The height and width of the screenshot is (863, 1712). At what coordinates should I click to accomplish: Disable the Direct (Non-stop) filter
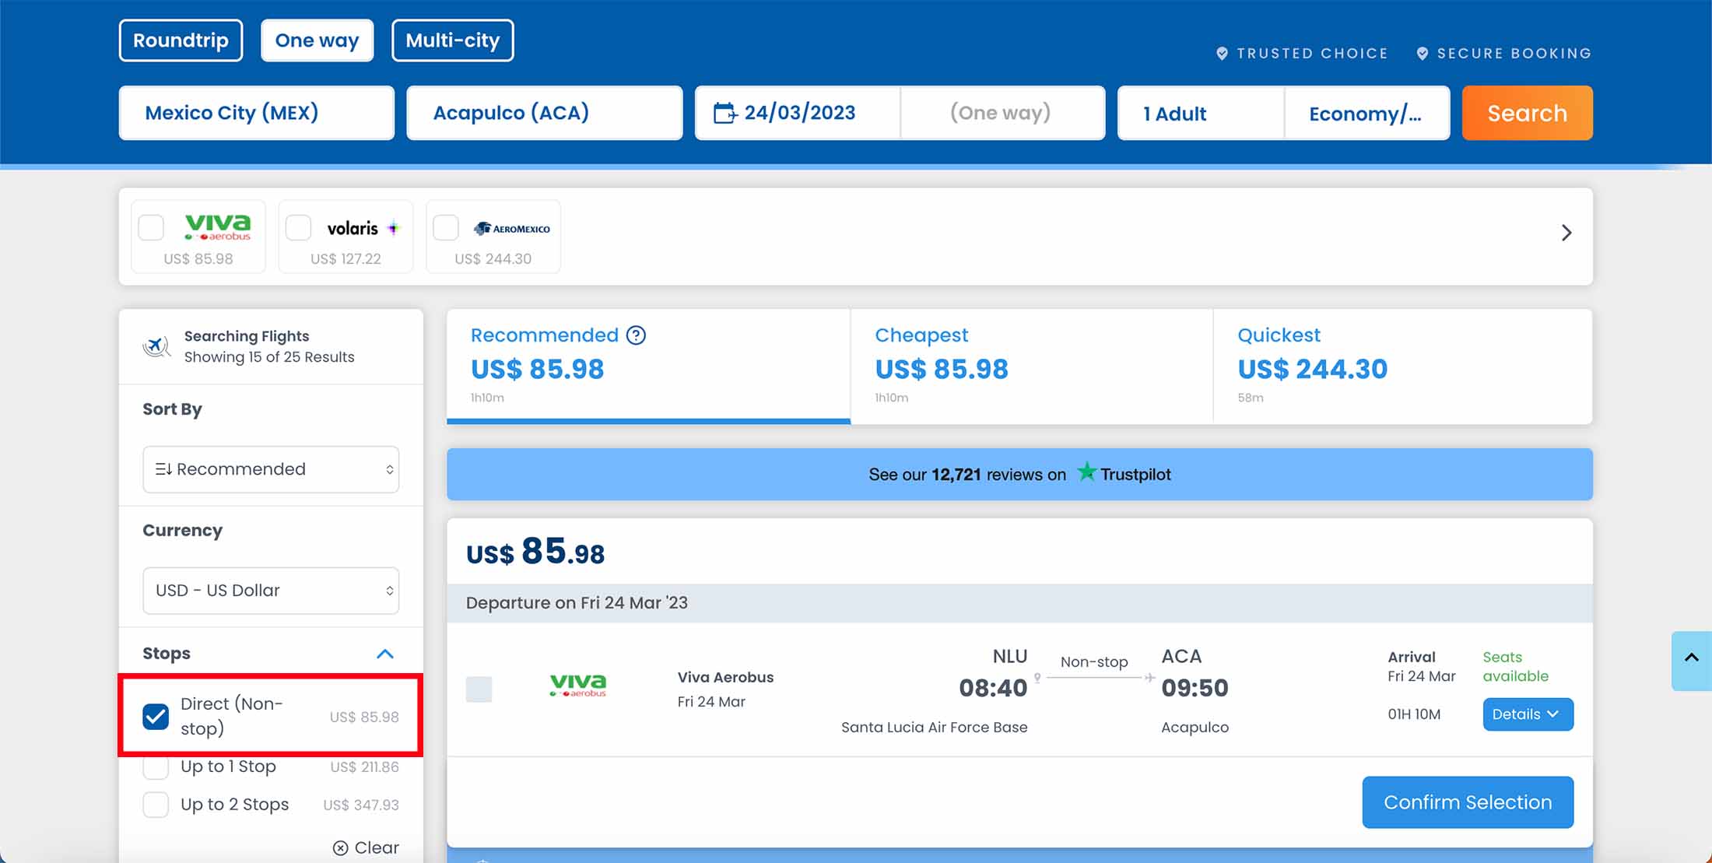[x=156, y=715]
